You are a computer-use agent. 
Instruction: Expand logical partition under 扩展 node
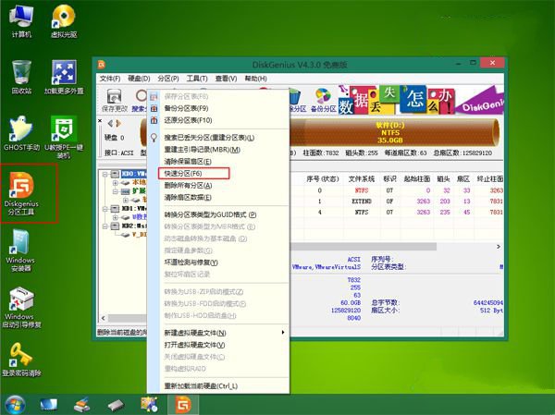[126, 200]
